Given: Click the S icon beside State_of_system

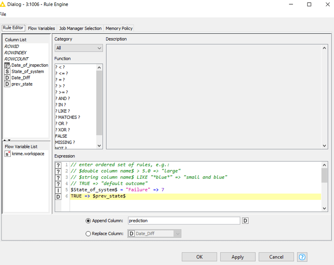Looking at the screenshot, I should 7,71.
